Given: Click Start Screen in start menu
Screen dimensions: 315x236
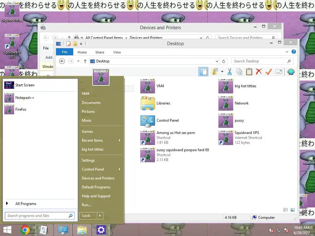Looking at the screenshot, I should [x=40, y=85].
